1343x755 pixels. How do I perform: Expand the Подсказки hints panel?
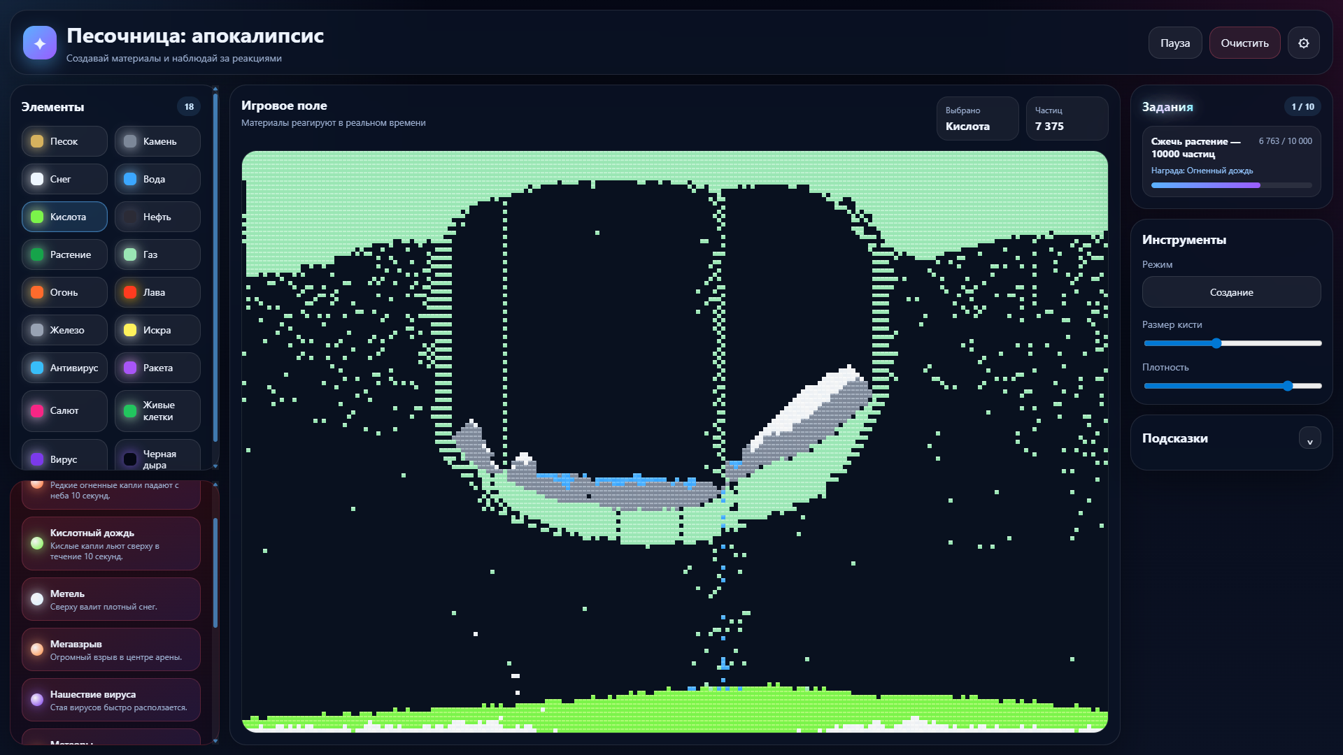1310,438
